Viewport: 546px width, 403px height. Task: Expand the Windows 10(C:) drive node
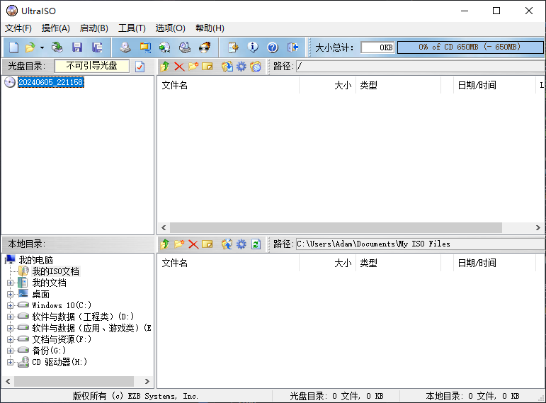[x=11, y=305]
